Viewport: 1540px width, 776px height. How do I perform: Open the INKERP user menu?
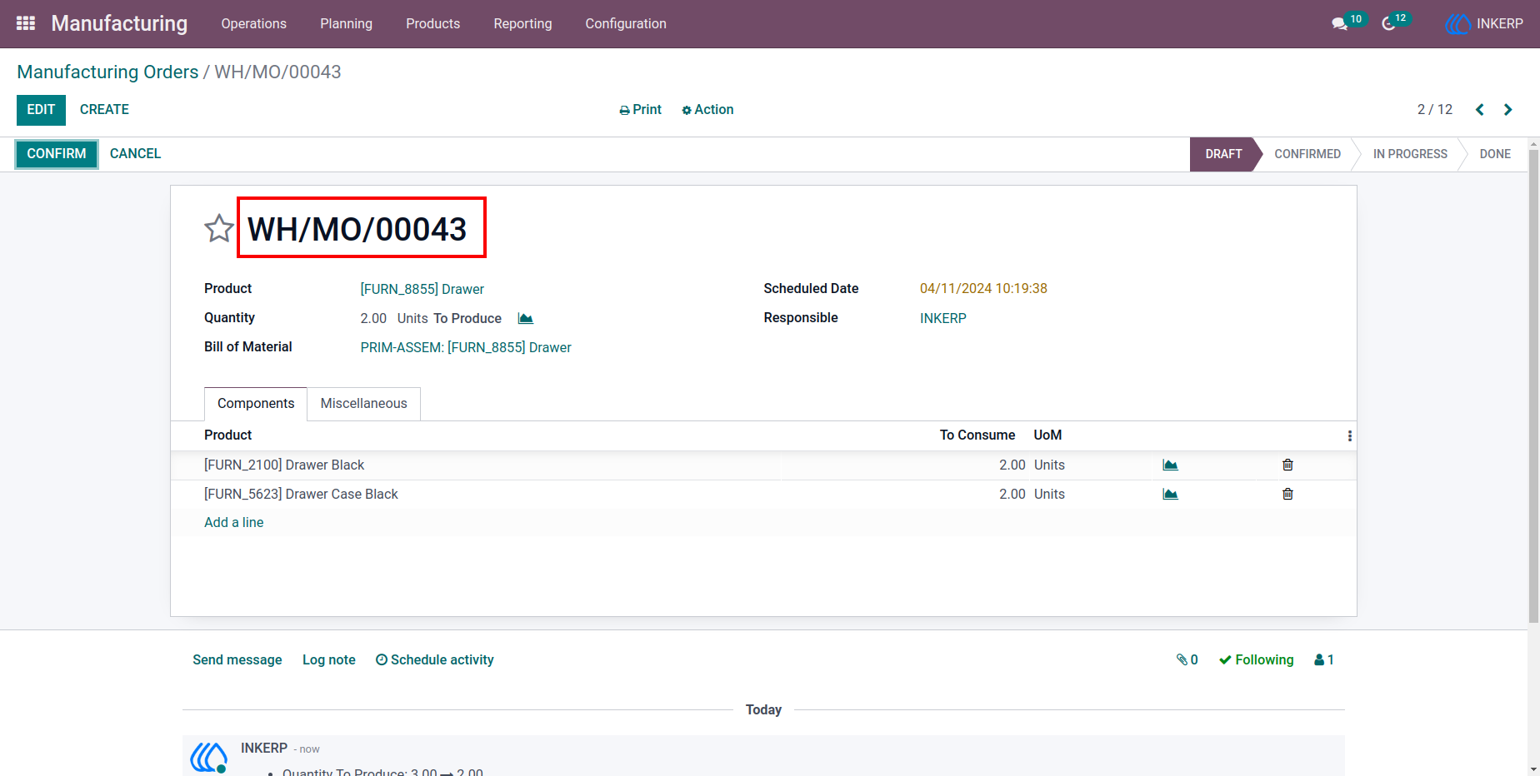[1484, 23]
